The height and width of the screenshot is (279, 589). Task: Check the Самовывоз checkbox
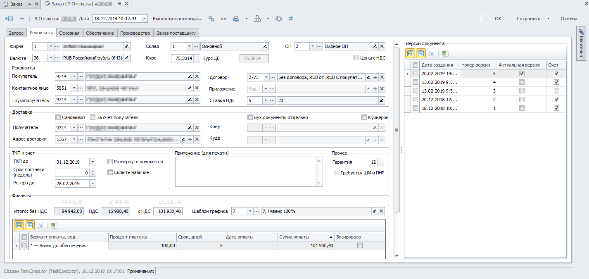58,117
